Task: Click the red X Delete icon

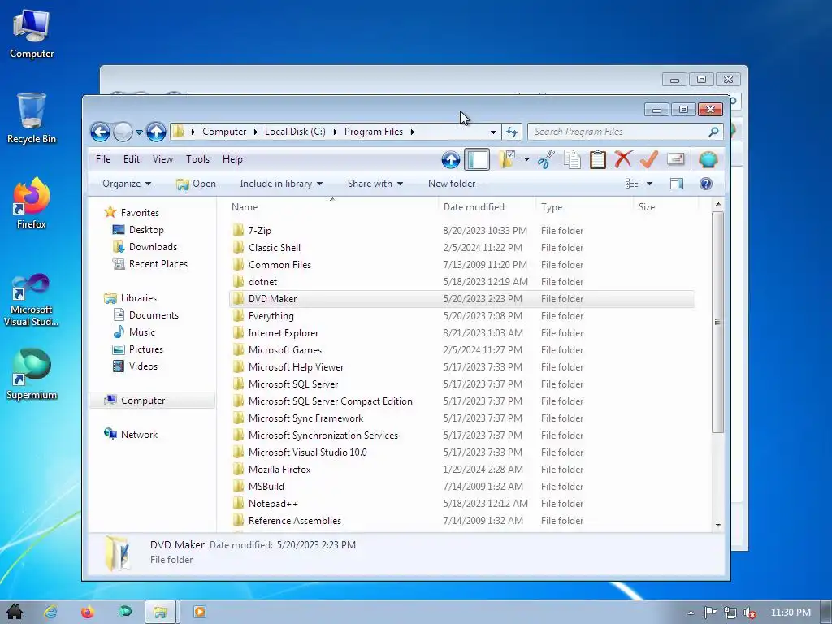Action: tap(623, 159)
